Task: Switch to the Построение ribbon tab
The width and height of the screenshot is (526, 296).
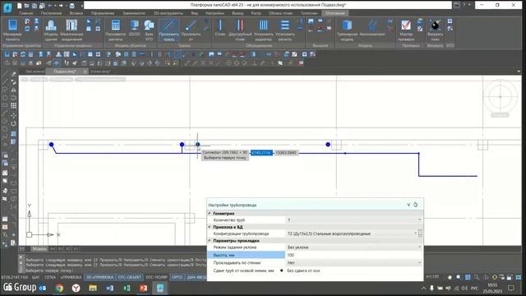Action: coord(51,13)
